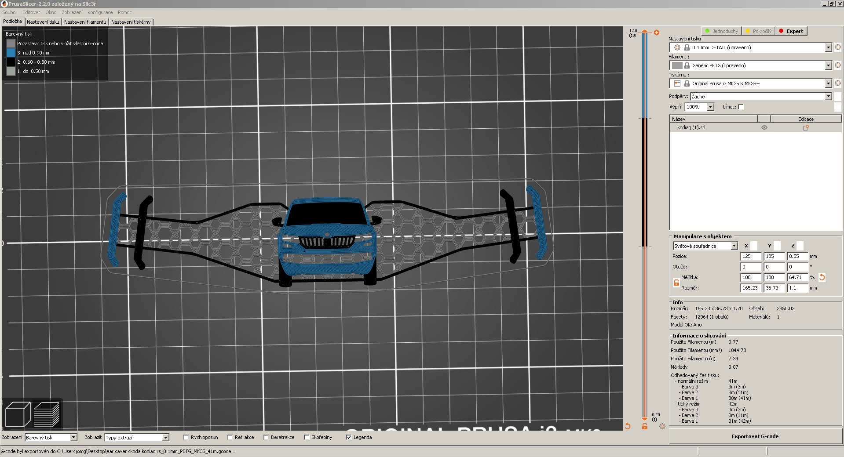Reset the scale with the orange arrow icon

click(x=822, y=277)
